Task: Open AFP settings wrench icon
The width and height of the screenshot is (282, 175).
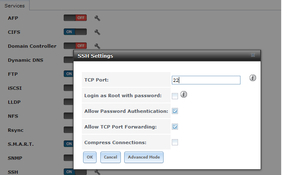Action: tap(97, 18)
